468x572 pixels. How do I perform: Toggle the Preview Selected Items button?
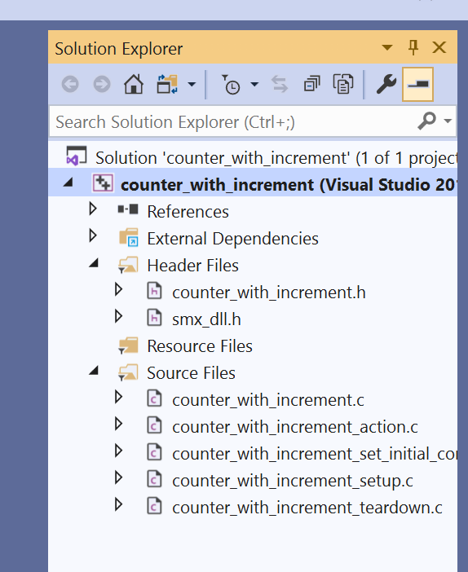[x=417, y=84]
